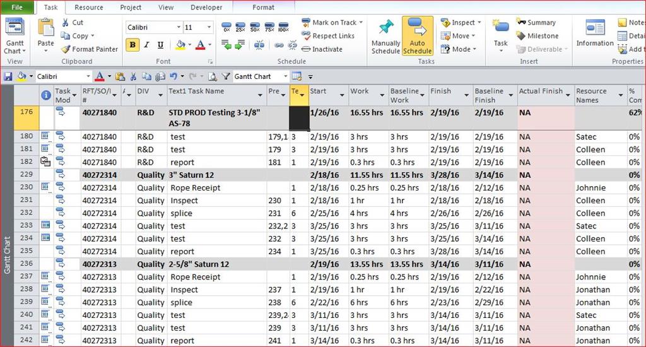
Task: Expand the Mark on Track dropdown arrow
Action: [x=361, y=22]
